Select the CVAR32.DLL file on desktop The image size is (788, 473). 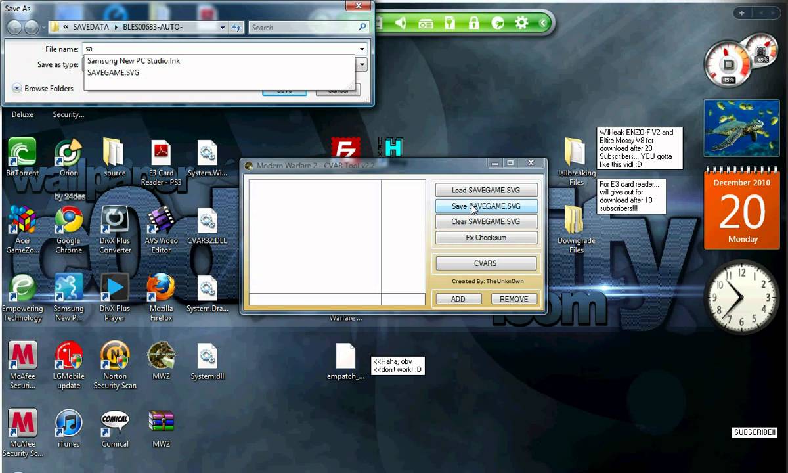coord(207,226)
